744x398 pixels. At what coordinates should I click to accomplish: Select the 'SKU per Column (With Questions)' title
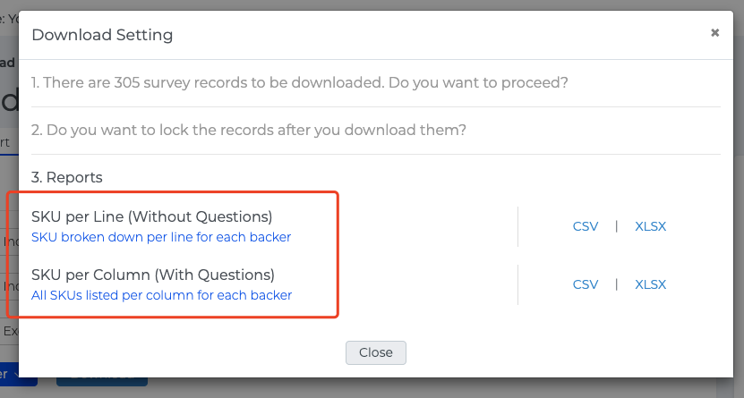pos(153,275)
